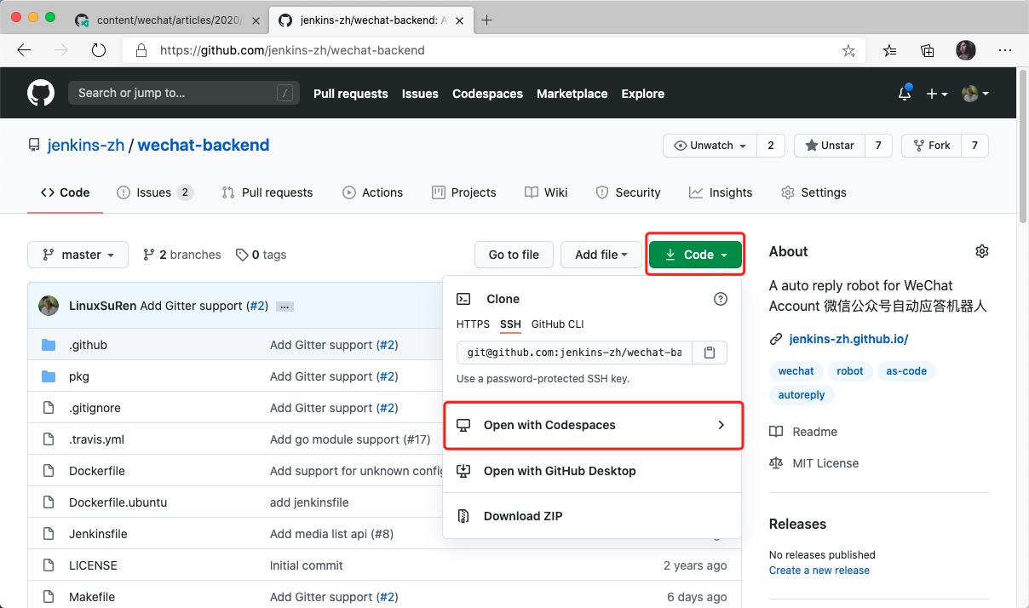Bookmark page with address bar star
Image resolution: width=1029 pixels, height=608 pixels.
[x=848, y=50]
